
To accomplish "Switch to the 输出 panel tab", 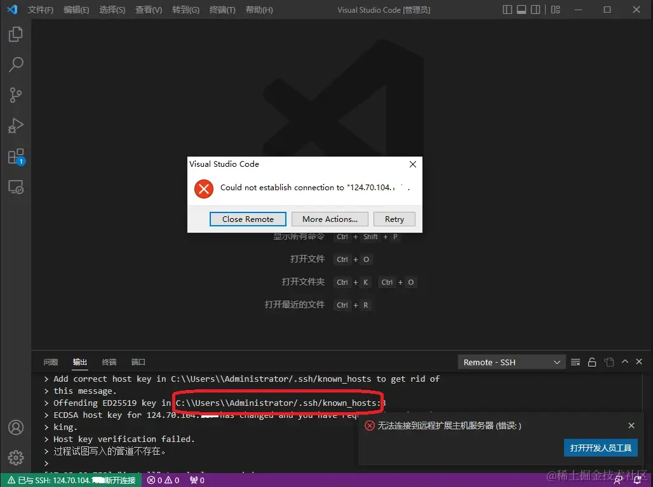I will [80, 362].
